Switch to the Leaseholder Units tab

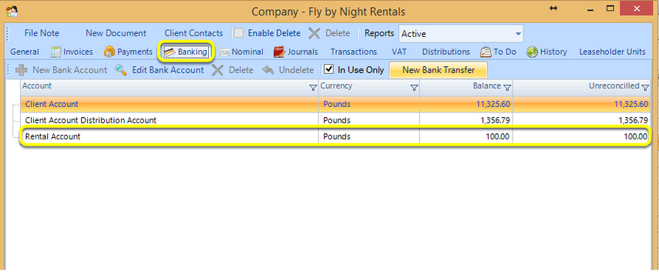point(612,52)
